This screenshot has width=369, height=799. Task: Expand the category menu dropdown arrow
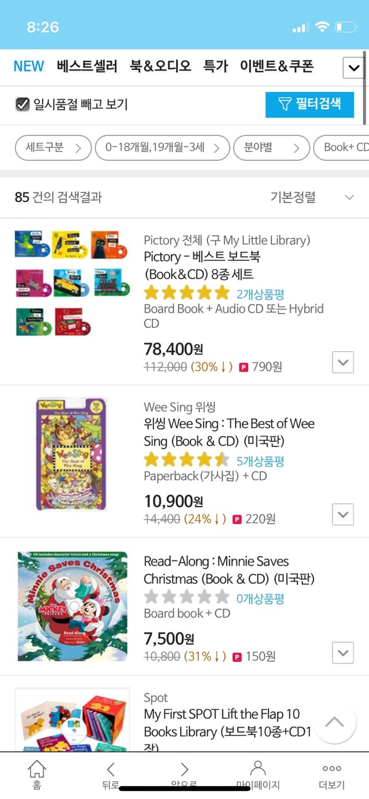tap(353, 68)
